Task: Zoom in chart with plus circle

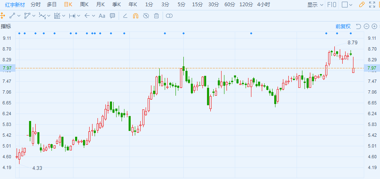Action: coord(375,27)
